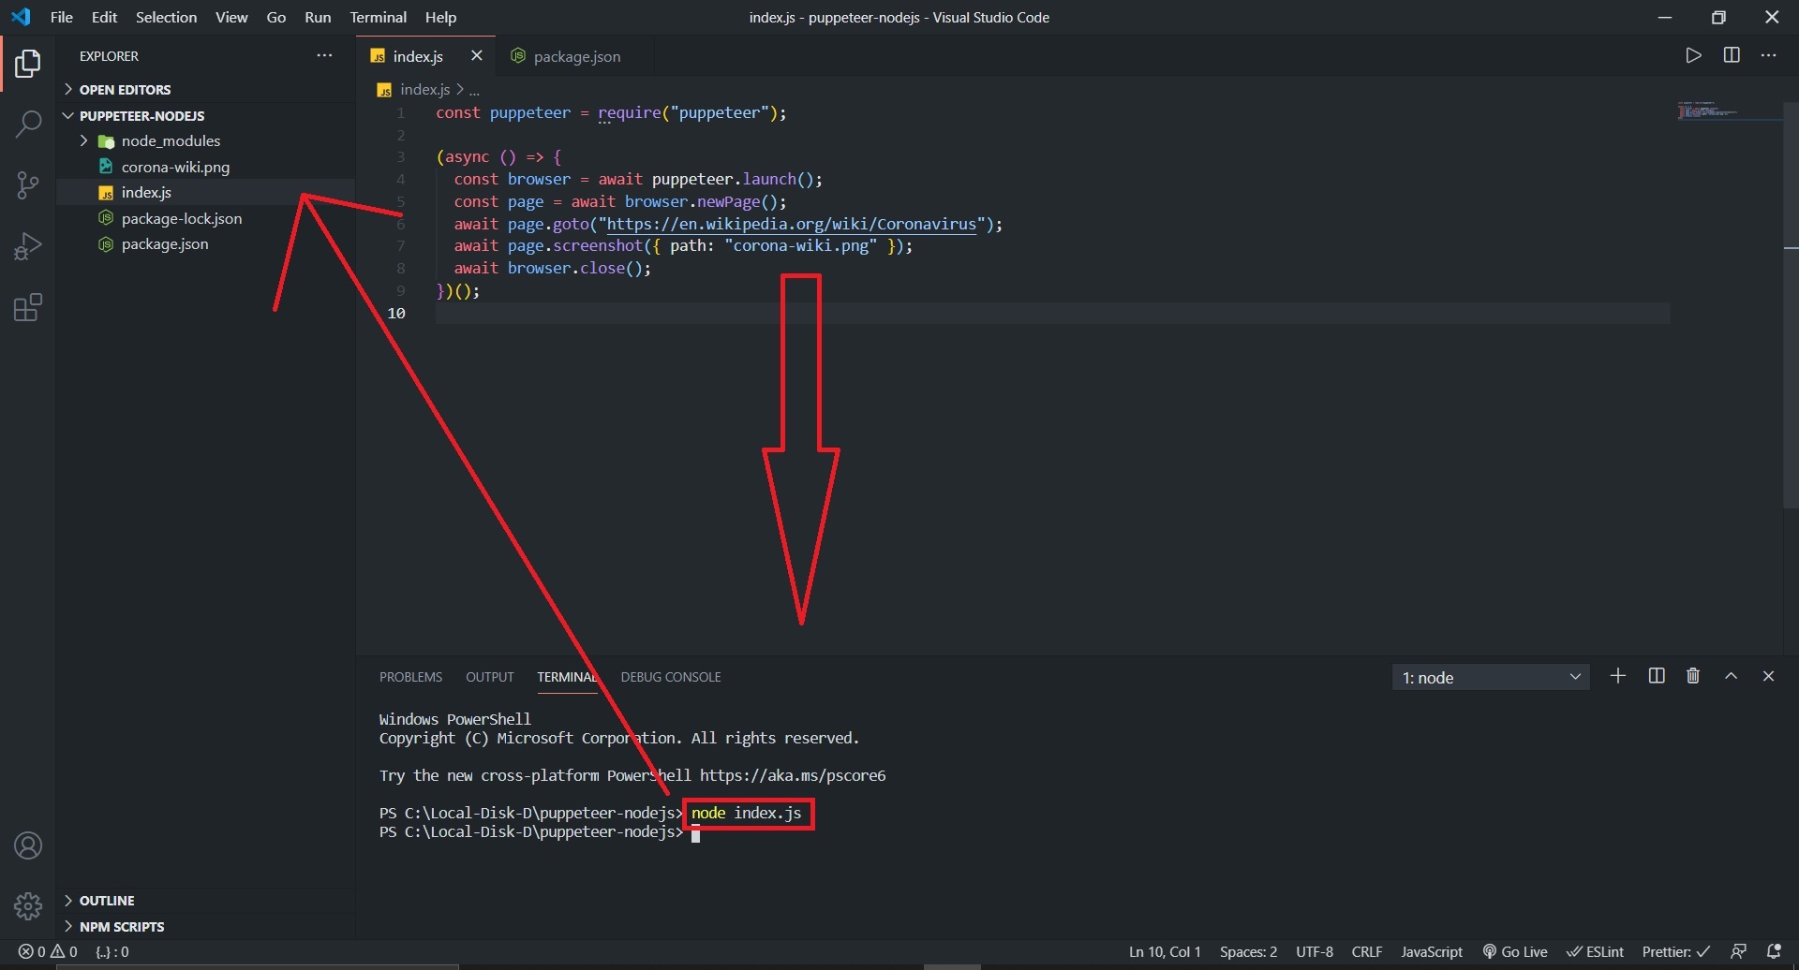1799x970 pixels.
Task: Split the editor to the right
Action: pyautogui.click(x=1732, y=55)
